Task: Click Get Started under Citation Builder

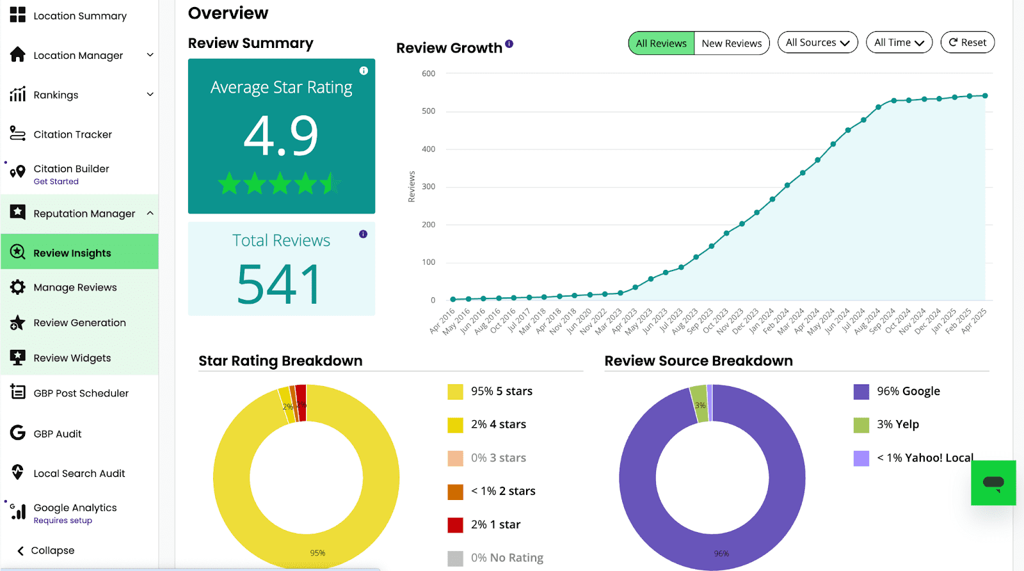Action: click(56, 182)
